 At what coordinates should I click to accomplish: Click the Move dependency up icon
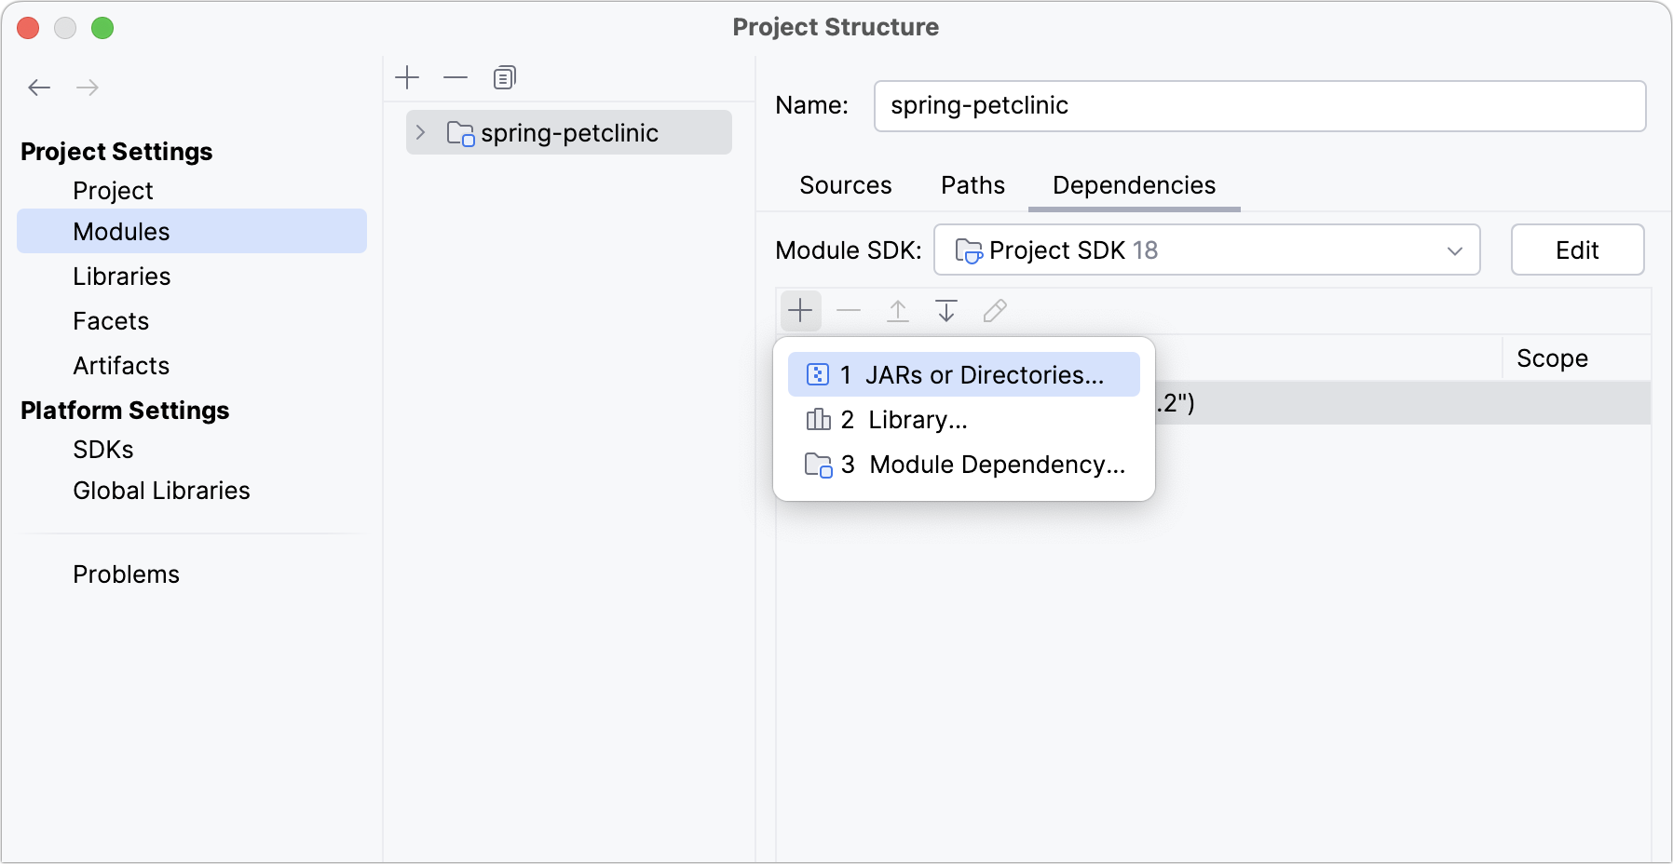pyautogui.click(x=897, y=310)
